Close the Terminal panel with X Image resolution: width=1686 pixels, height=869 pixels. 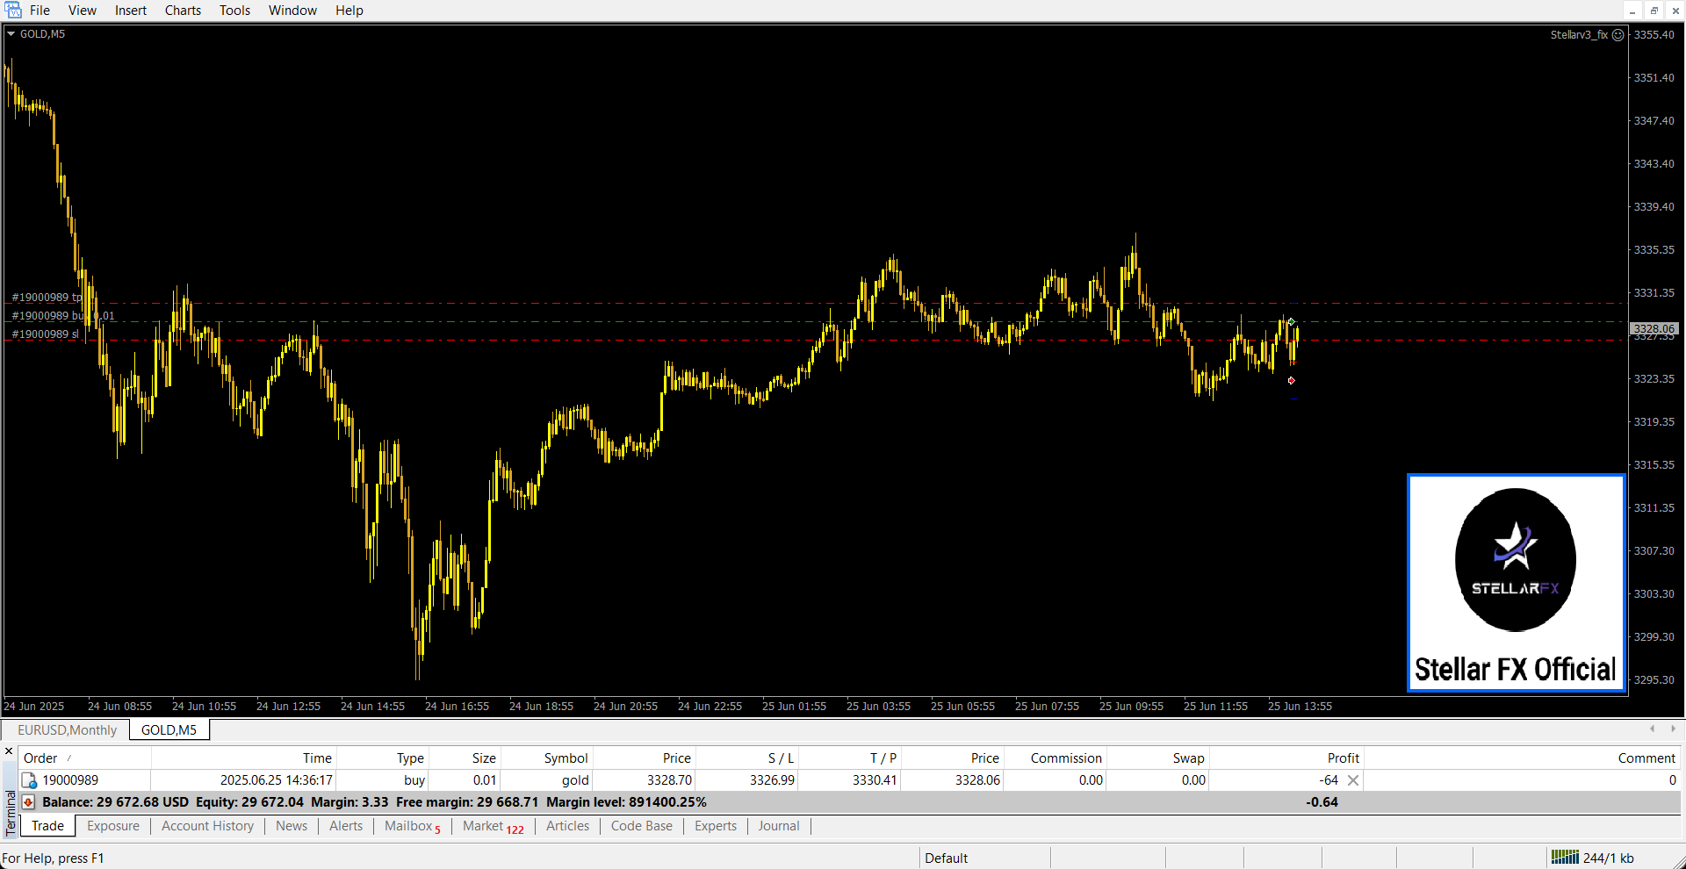point(9,751)
